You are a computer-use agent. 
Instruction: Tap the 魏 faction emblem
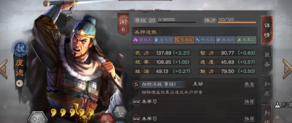pos(20,48)
